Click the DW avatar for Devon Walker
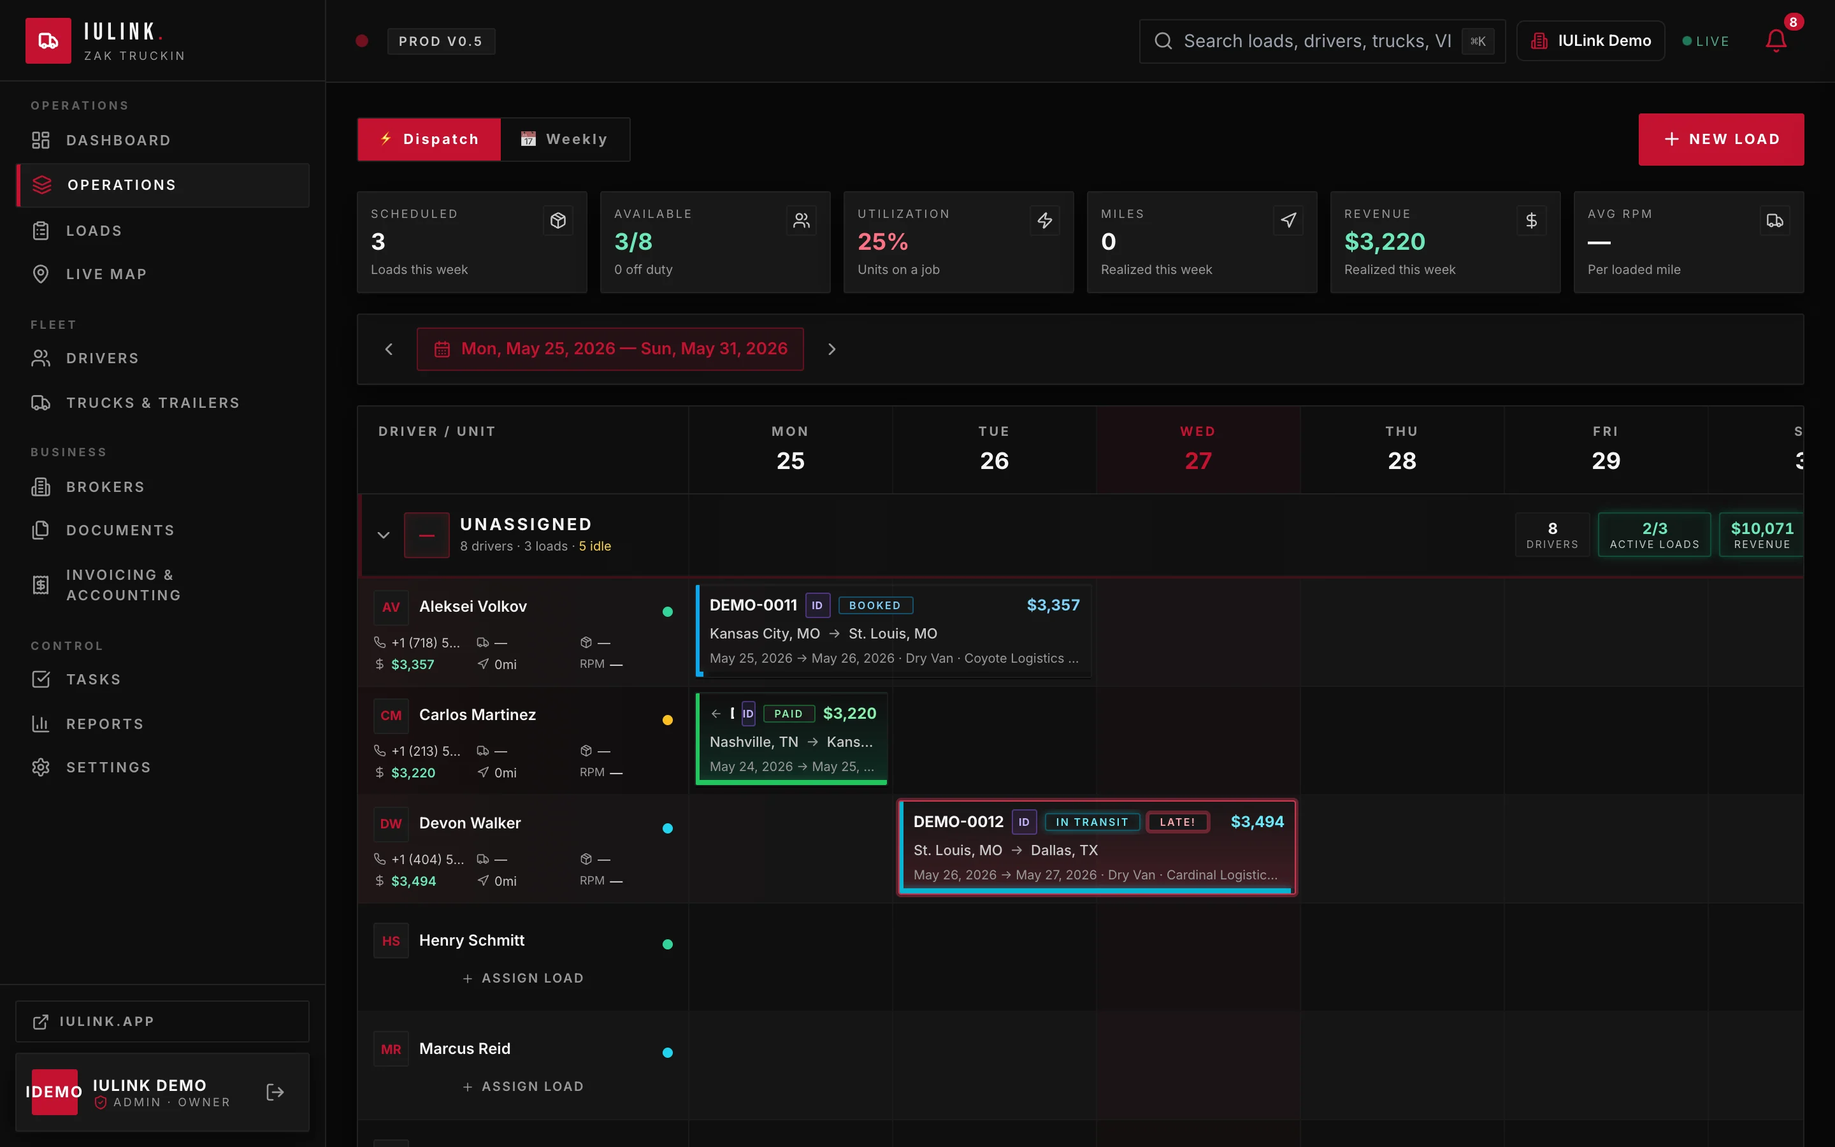Image resolution: width=1835 pixels, height=1147 pixels. pos(391,824)
